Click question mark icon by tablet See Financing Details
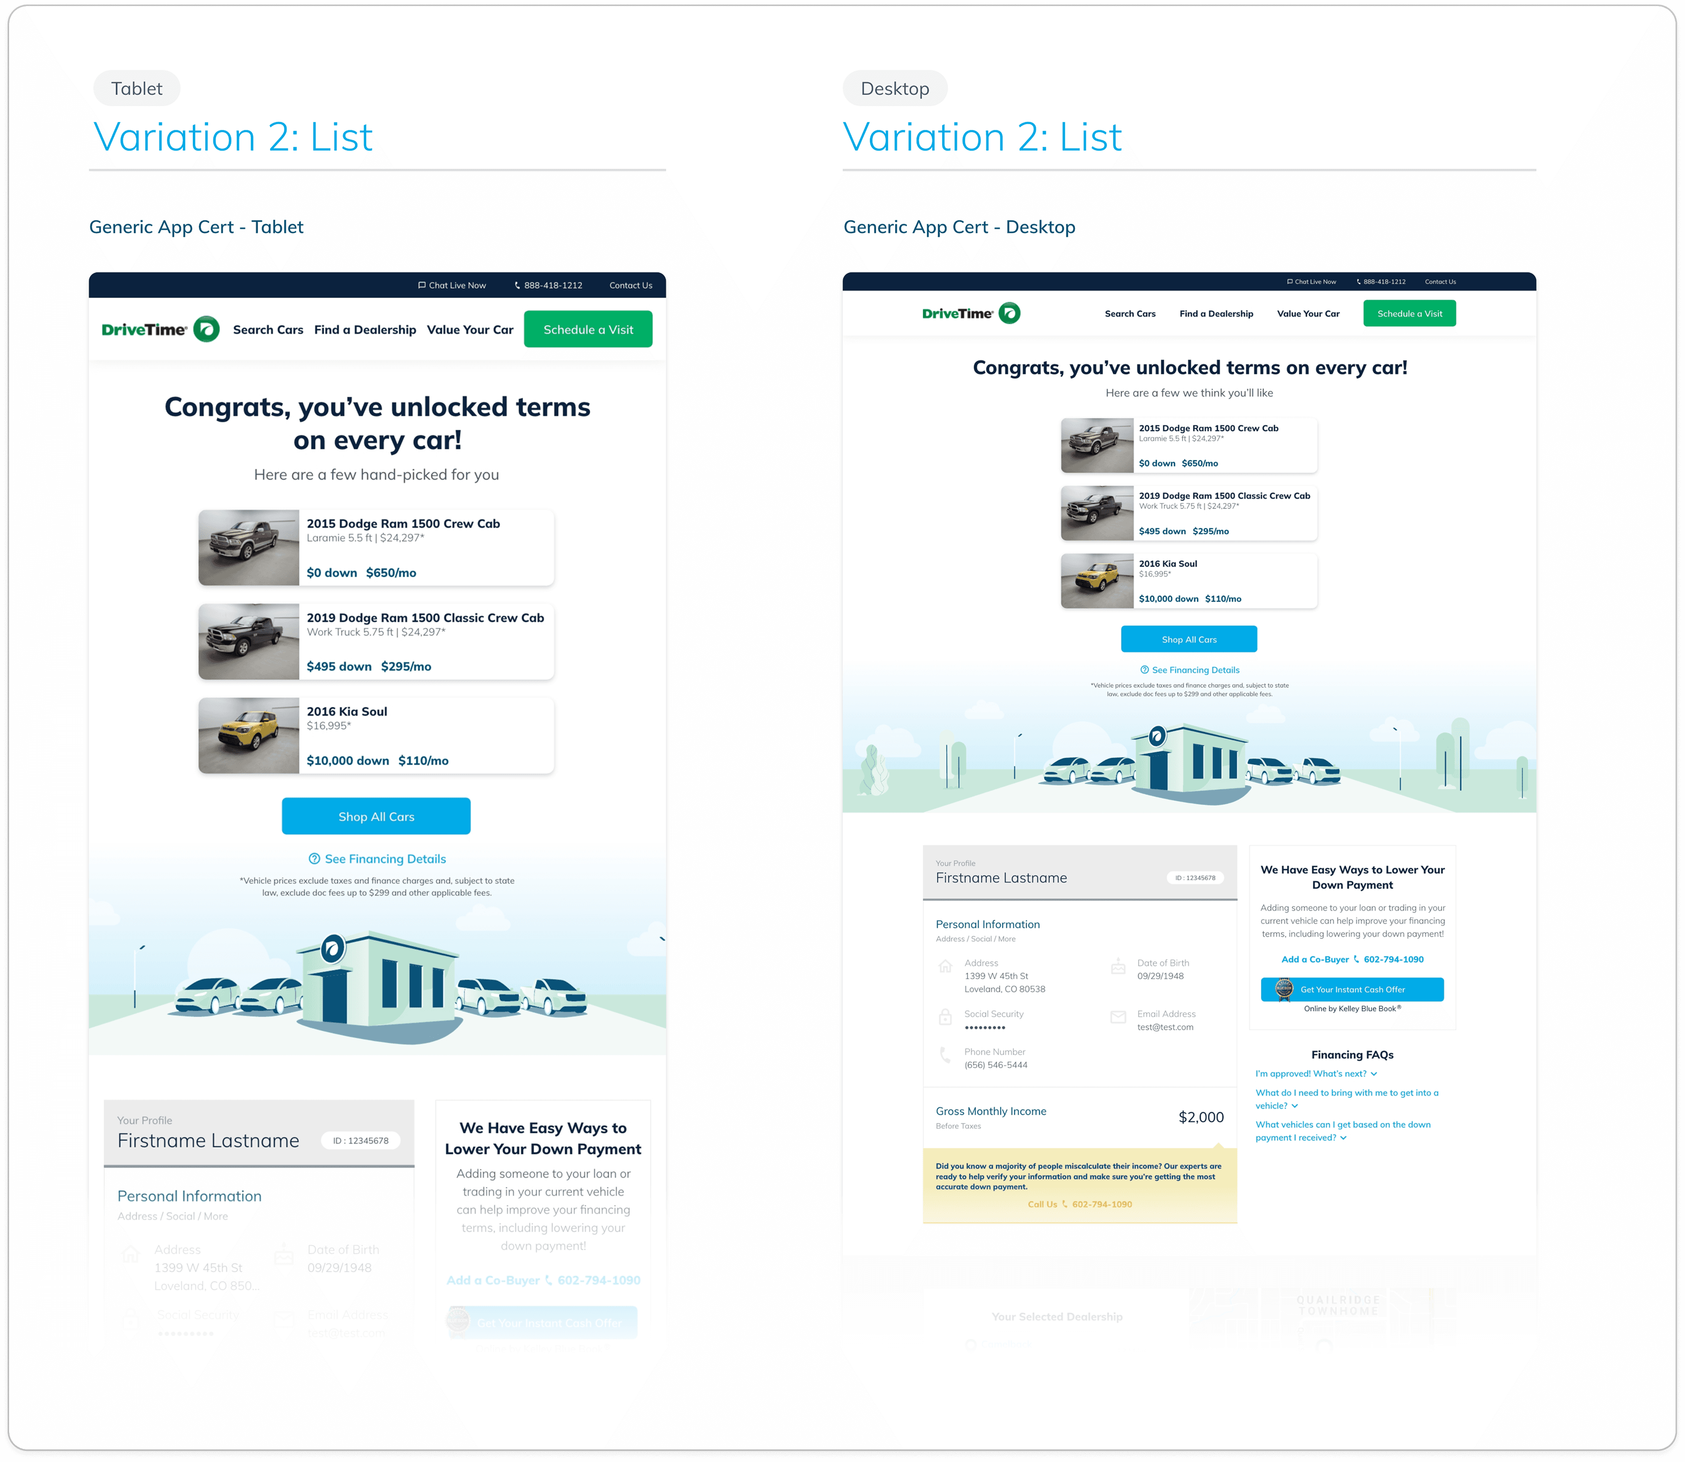 coord(314,859)
